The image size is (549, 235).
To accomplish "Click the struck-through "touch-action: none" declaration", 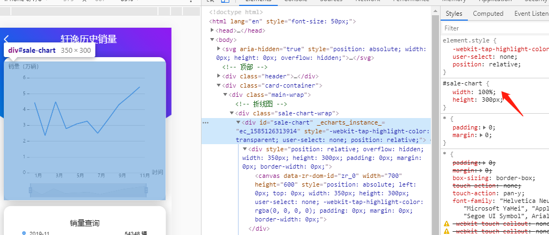I will pyautogui.click(x=487, y=185).
